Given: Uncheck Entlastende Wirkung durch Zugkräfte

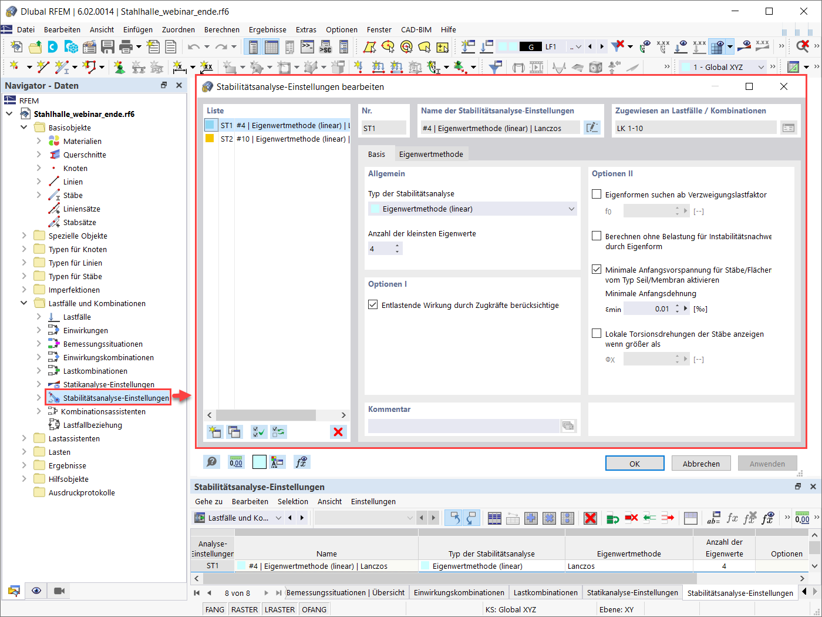Looking at the screenshot, I should point(373,305).
